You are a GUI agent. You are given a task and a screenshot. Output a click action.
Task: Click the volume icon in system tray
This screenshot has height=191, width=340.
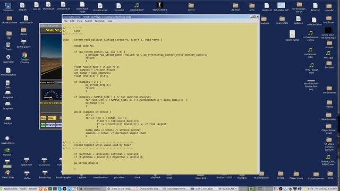tap(300, 189)
